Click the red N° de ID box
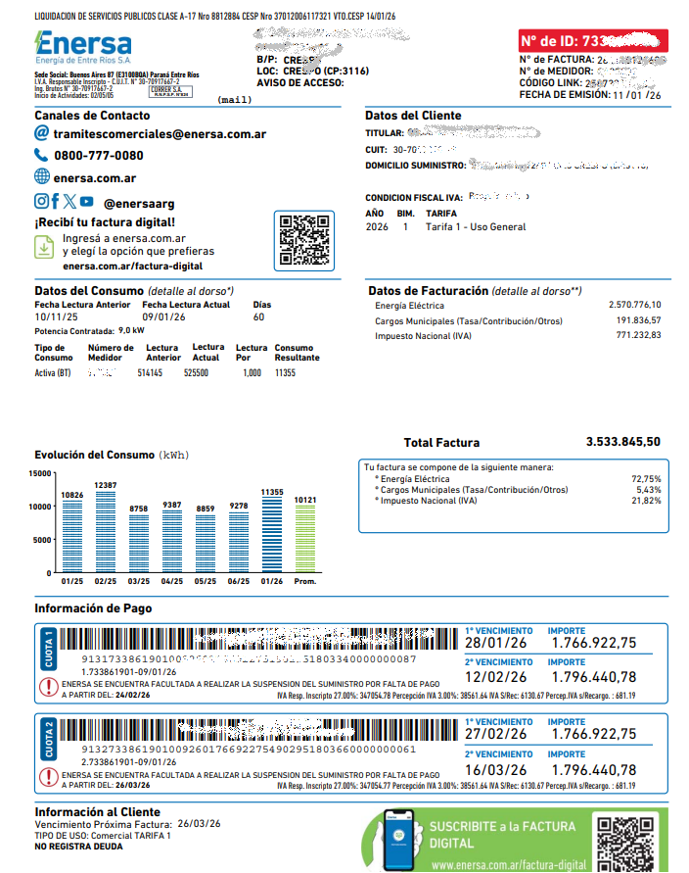This screenshot has width=689, height=873. click(x=593, y=40)
